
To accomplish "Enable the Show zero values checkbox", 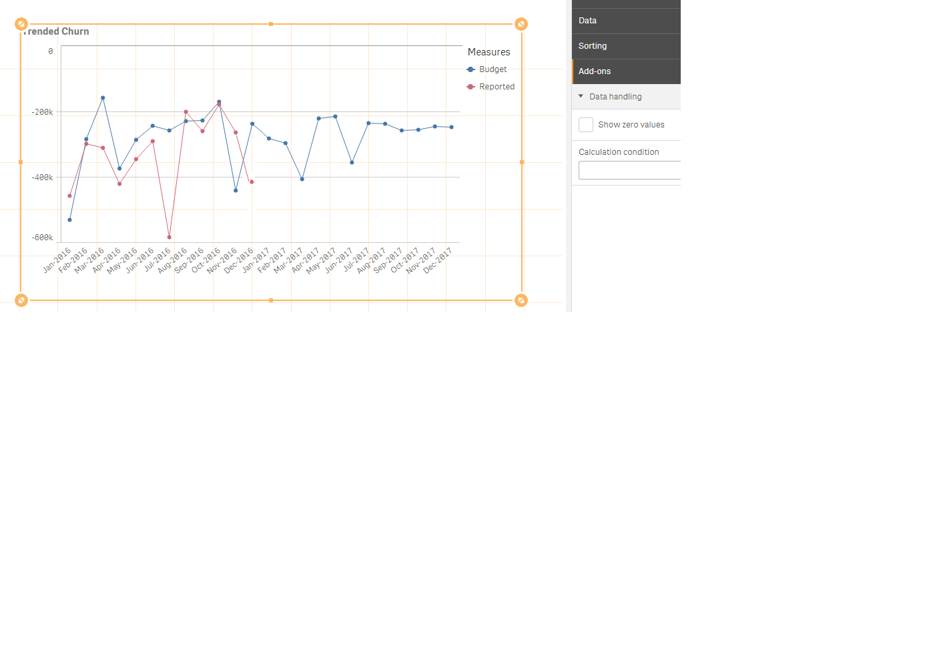I will 585,124.
